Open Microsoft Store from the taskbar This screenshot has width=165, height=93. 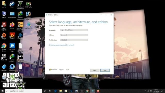tap(66, 91)
